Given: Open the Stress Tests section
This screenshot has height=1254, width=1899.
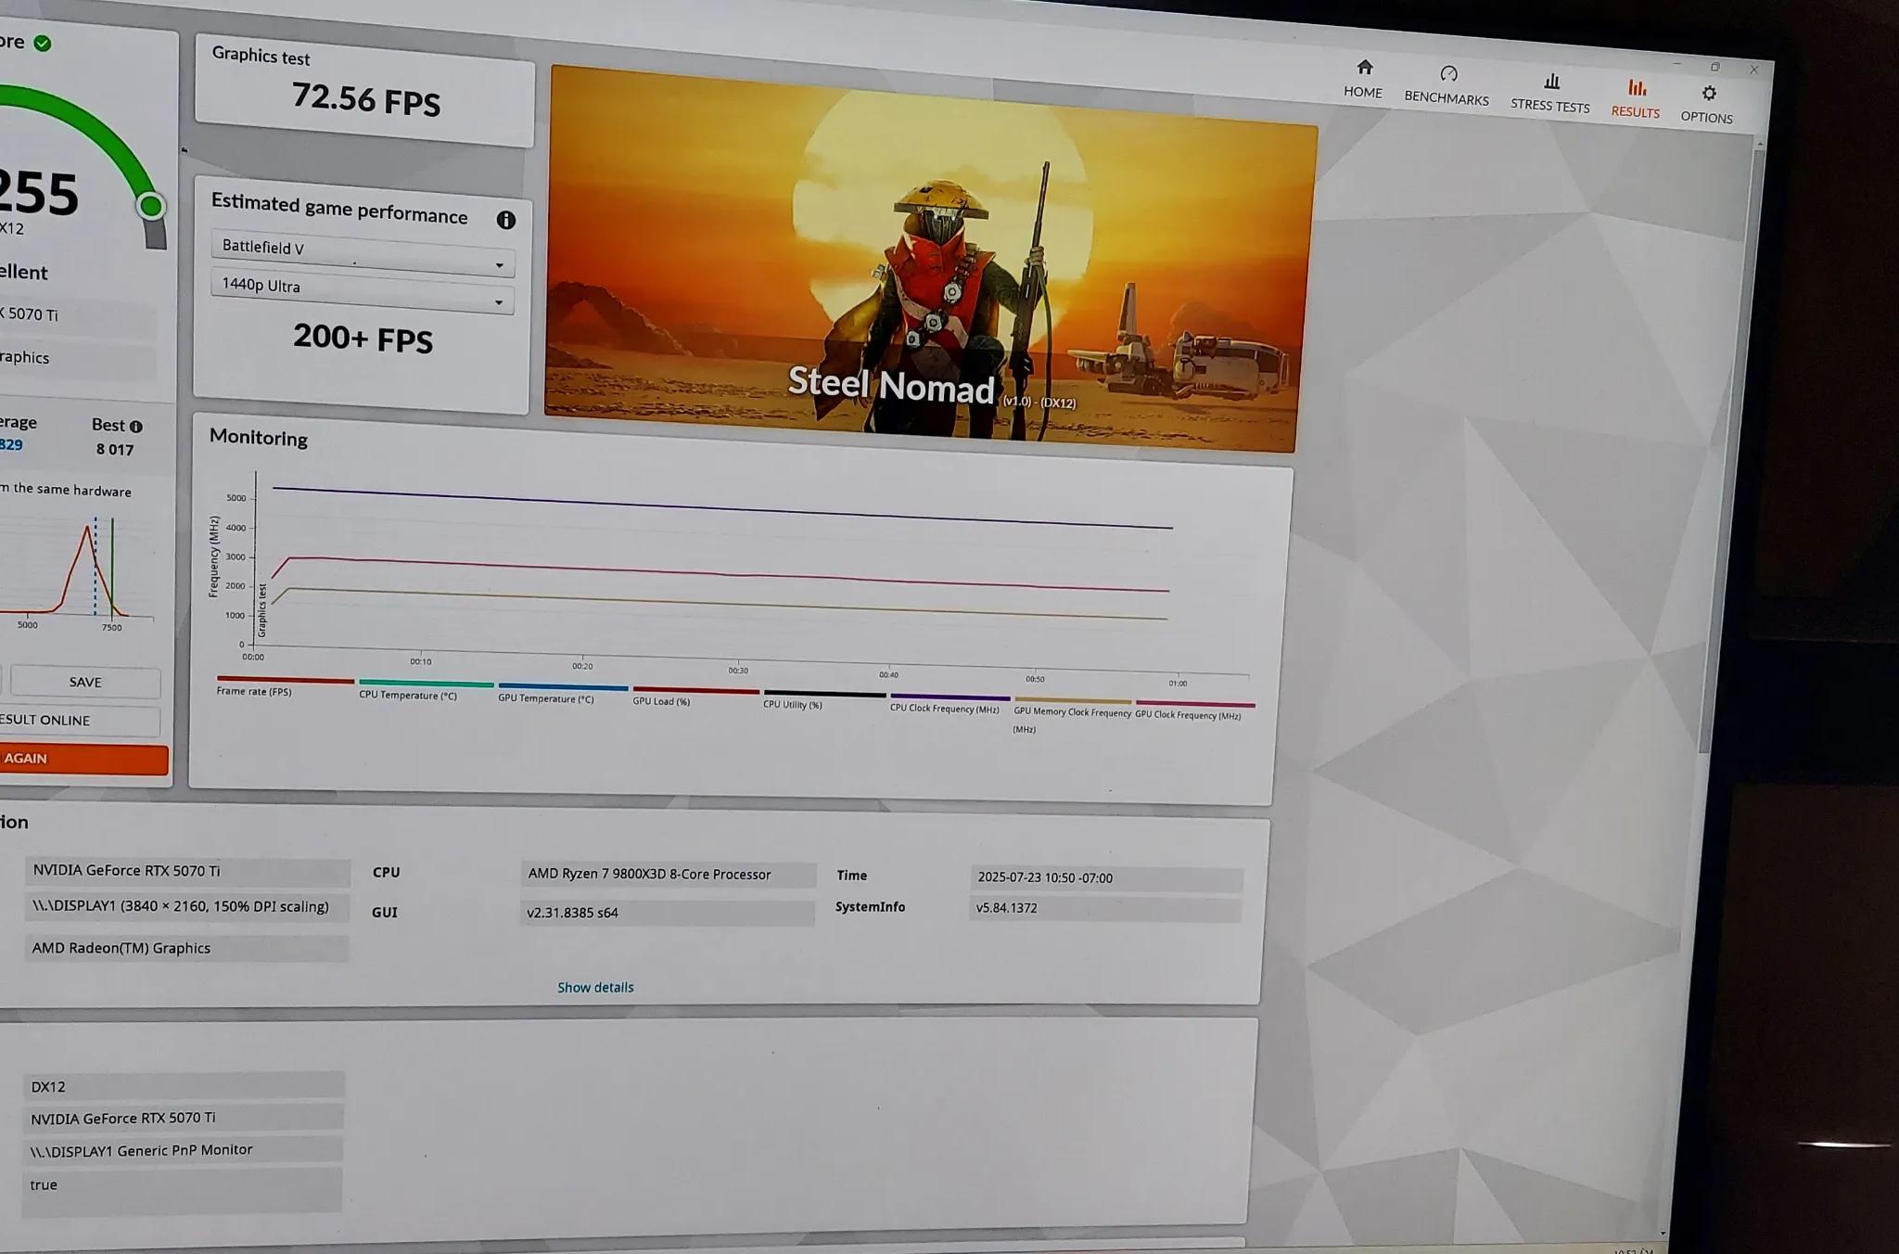Looking at the screenshot, I should pos(1550,93).
